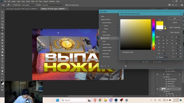Select the Horizontal Type tool
Viewport: 184px width, 103px height.
click(2, 62)
